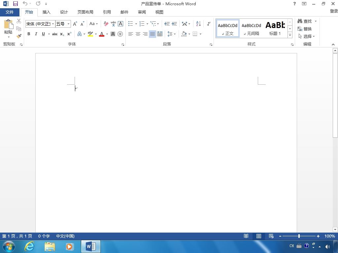Viewport: 338px width, 253px height.
Task: Toggle Bold formatting
Action: pyautogui.click(x=29, y=34)
